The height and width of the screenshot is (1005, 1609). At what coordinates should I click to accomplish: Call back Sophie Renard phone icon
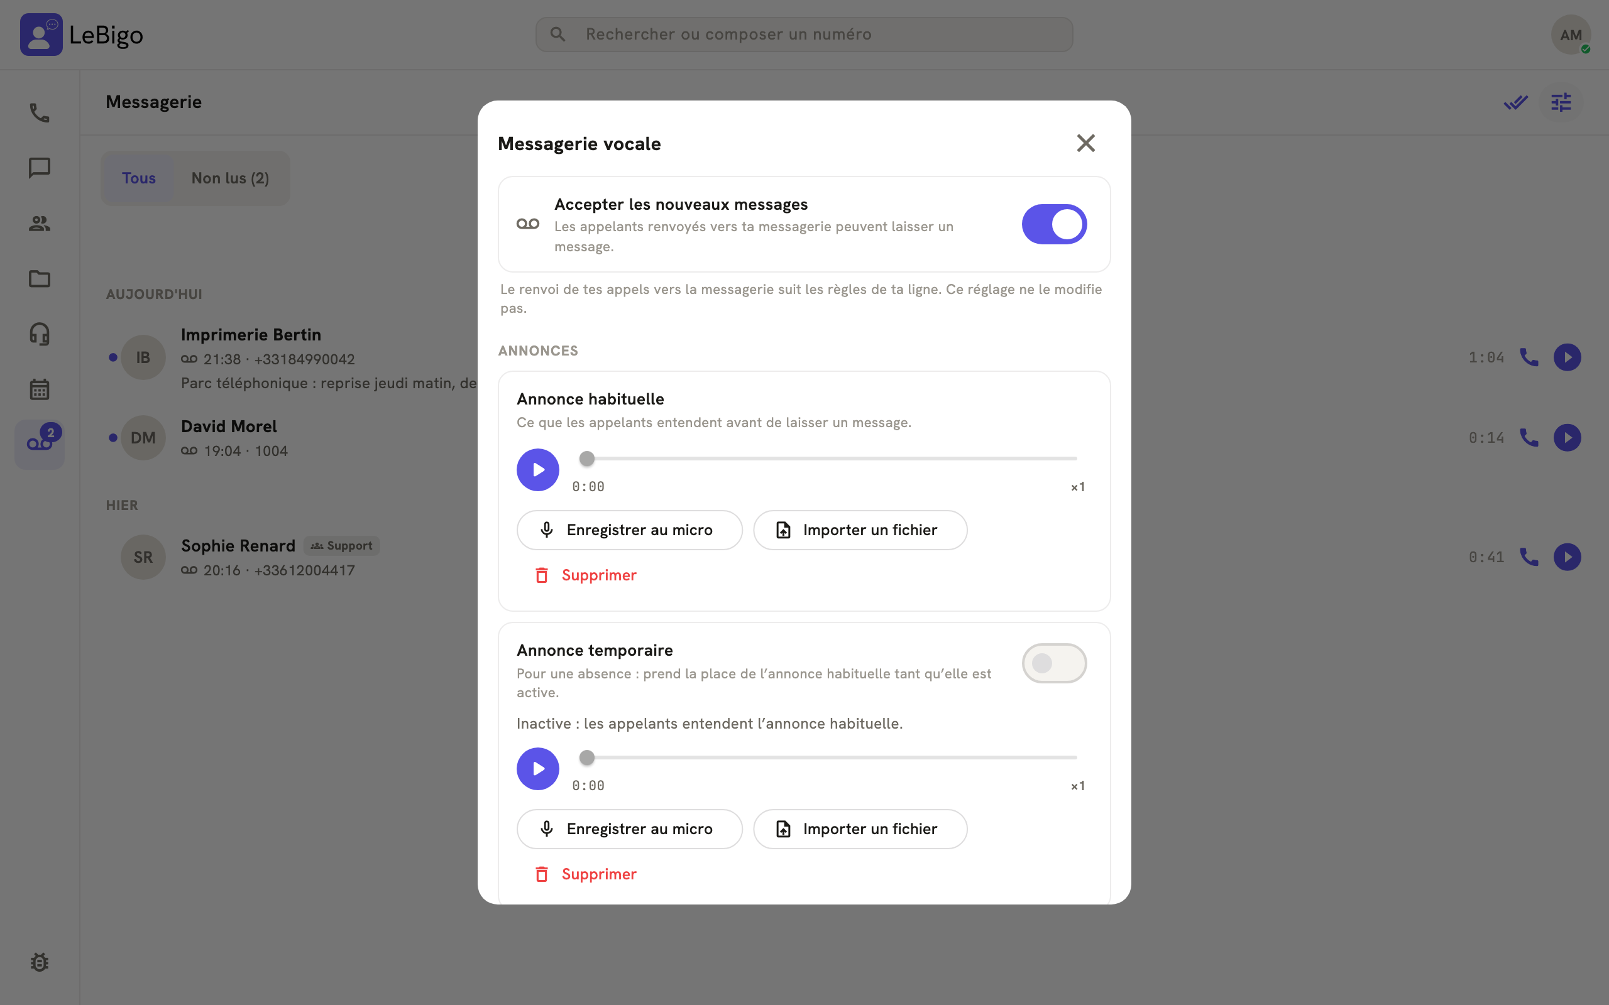(x=1529, y=557)
